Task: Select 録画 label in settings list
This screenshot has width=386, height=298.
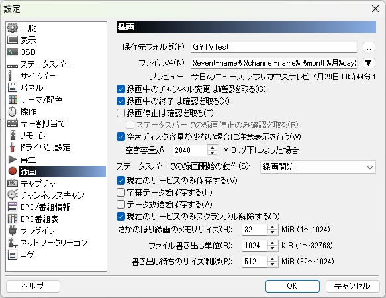Action: pyautogui.click(x=28, y=171)
